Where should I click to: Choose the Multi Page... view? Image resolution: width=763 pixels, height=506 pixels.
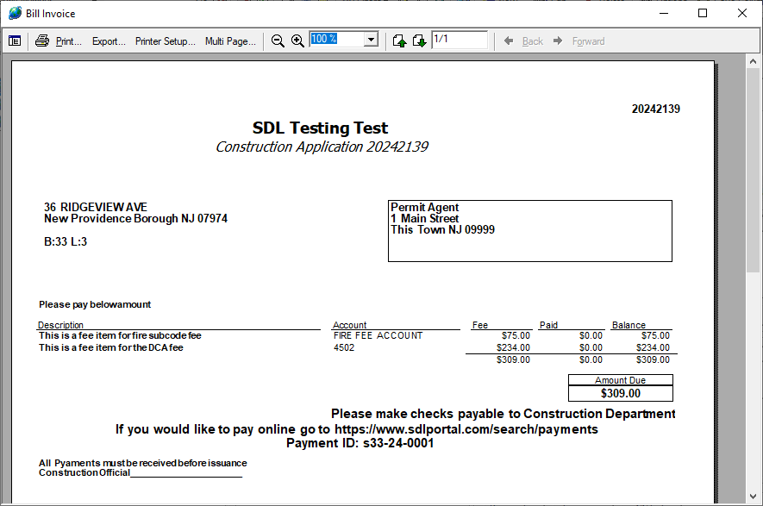[x=231, y=41]
